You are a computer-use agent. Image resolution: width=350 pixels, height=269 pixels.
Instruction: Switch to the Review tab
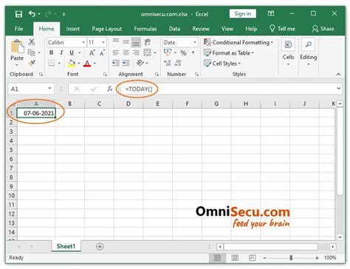tap(201, 29)
